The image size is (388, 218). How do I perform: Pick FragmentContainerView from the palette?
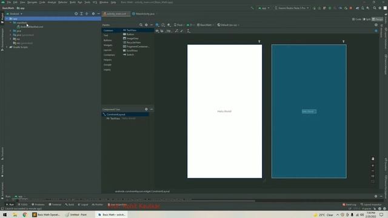pyautogui.click(x=136, y=47)
